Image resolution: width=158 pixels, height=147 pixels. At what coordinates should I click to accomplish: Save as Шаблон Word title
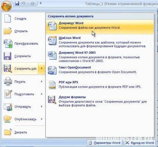click(70, 38)
